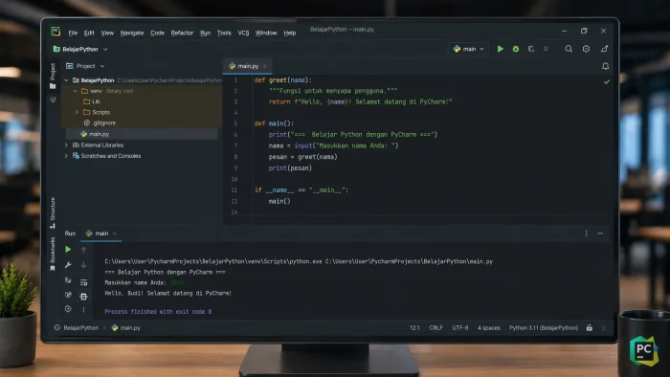The image size is (670, 377).
Task: Expand External Libraries node
Action: [66, 145]
